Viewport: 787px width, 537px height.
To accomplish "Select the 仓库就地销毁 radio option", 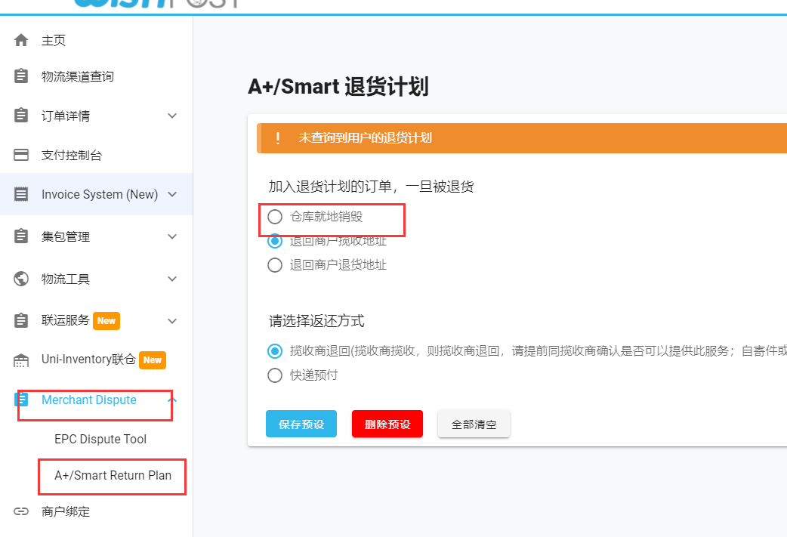I will tap(275, 217).
